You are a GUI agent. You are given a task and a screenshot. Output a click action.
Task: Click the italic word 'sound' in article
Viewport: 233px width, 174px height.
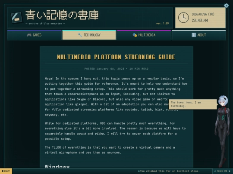(x=82, y=134)
